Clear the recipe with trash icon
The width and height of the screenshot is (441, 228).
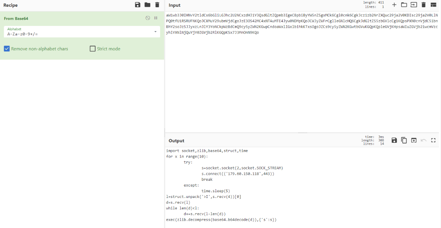coord(157,5)
